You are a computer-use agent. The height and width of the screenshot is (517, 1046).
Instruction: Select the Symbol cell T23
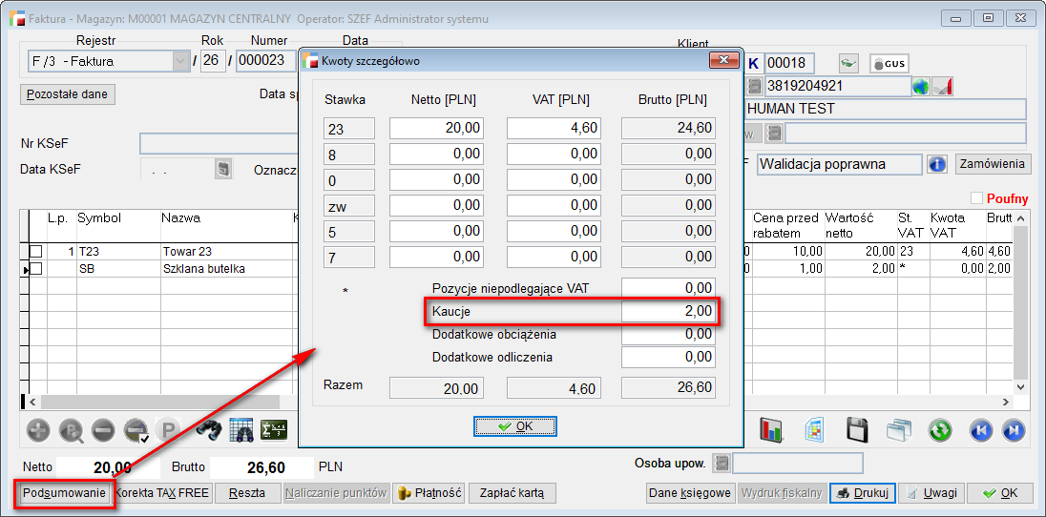[x=117, y=252]
